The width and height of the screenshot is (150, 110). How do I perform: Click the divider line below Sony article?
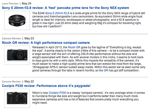click(75, 34)
